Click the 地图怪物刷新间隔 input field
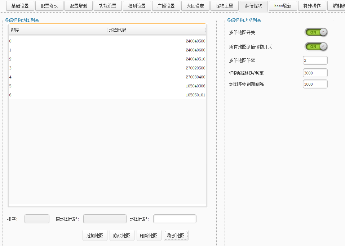This screenshot has width=345, height=246. 315,84
